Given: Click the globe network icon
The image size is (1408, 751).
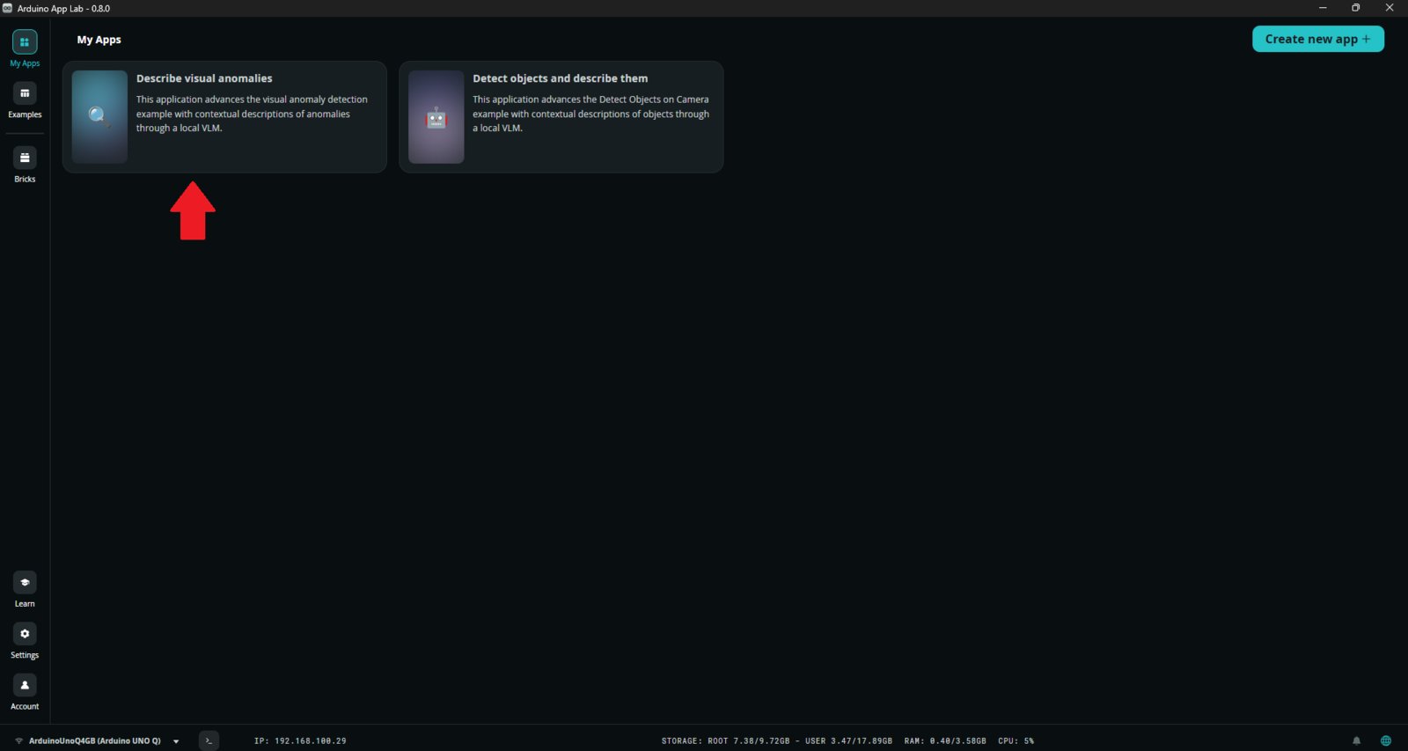Looking at the screenshot, I should (x=1386, y=740).
